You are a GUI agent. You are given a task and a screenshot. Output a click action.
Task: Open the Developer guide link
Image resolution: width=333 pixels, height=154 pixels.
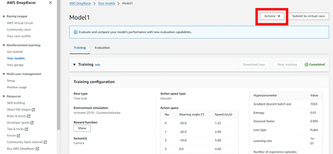tap(18, 123)
